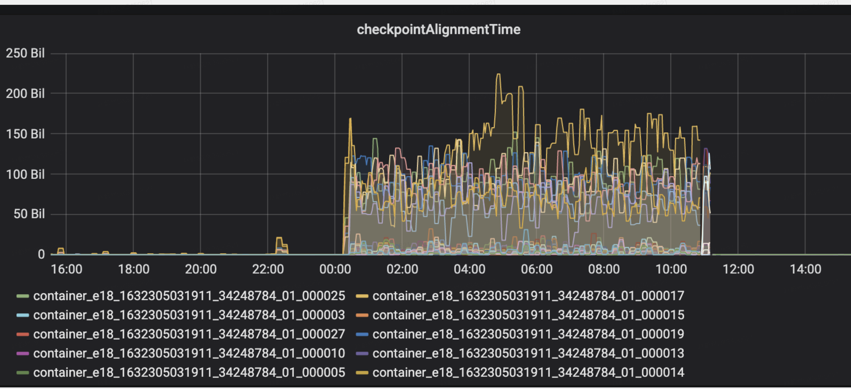Click light blue swatch for container 000003
Image resolution: width=851 pixels, height=389 pixels.
click(23, 315)
